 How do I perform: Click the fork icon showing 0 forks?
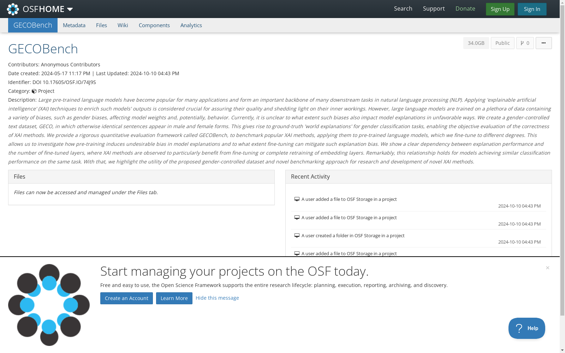[x=525, y=43]
